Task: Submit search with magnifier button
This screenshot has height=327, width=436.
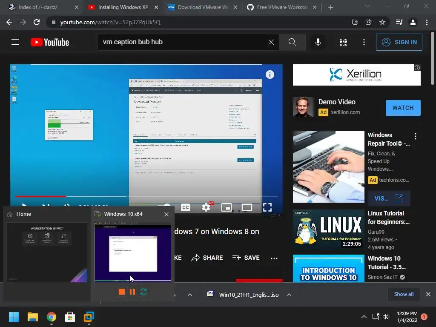Action: (x=292, y=42)
